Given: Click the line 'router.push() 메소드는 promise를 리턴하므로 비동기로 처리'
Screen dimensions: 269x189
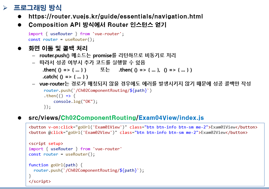Looking at the screenshot, I should coord(108,55).
